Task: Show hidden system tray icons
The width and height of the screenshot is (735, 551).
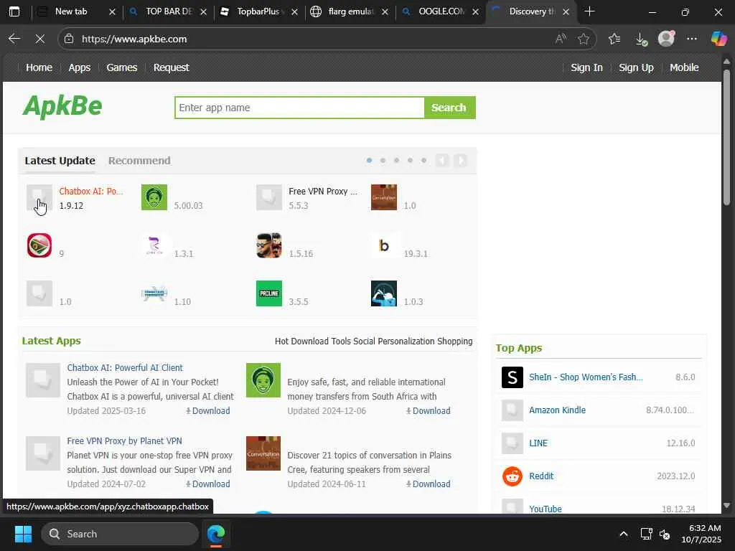Action: [624, 534]
